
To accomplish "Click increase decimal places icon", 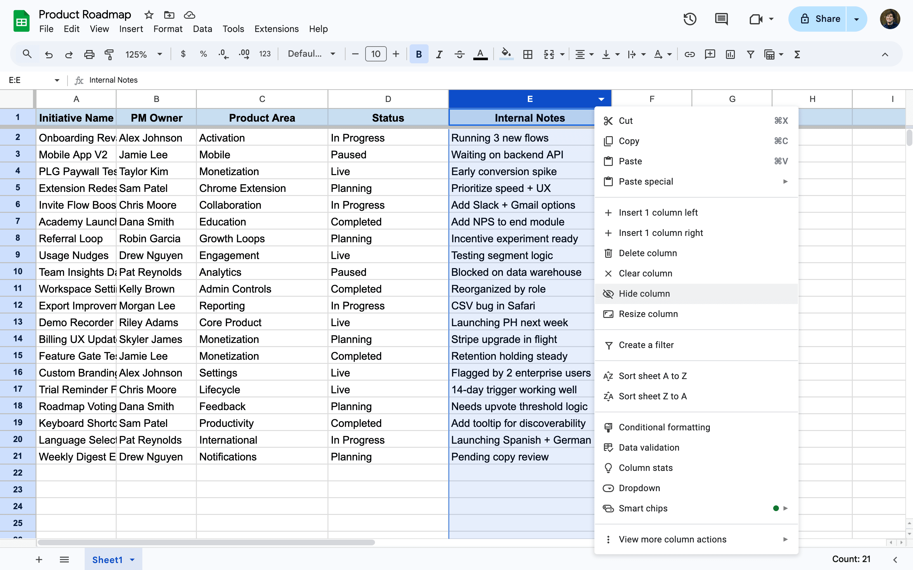I will [x=244, y=54].
